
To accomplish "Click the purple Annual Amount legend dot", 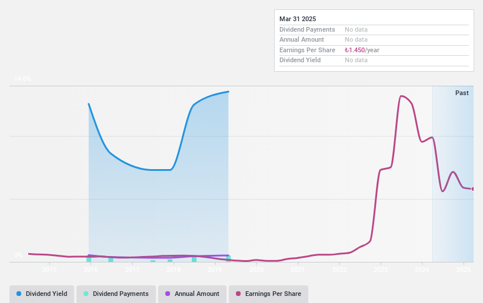I will tap(168, 294).
